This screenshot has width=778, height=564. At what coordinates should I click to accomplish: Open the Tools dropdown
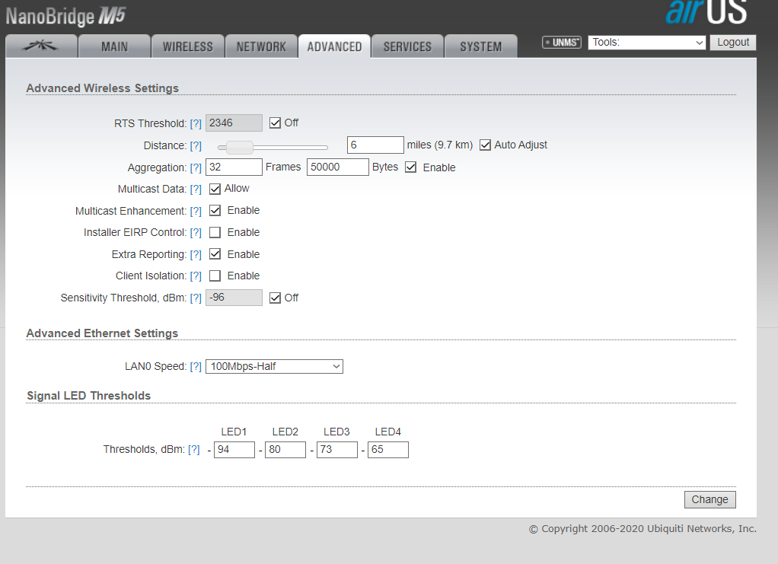[x=647, y=43]
